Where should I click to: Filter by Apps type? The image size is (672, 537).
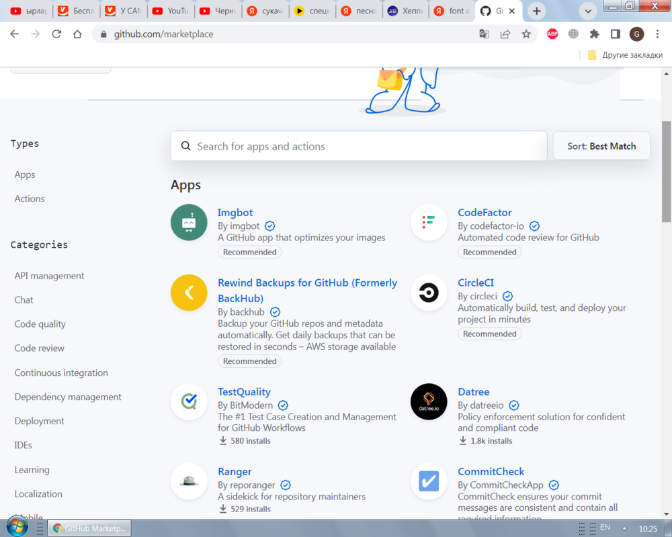[x=25, y=175]
